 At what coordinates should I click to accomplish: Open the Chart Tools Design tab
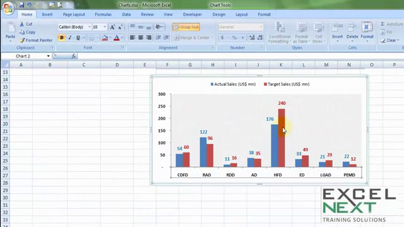[x=219, y=15]
